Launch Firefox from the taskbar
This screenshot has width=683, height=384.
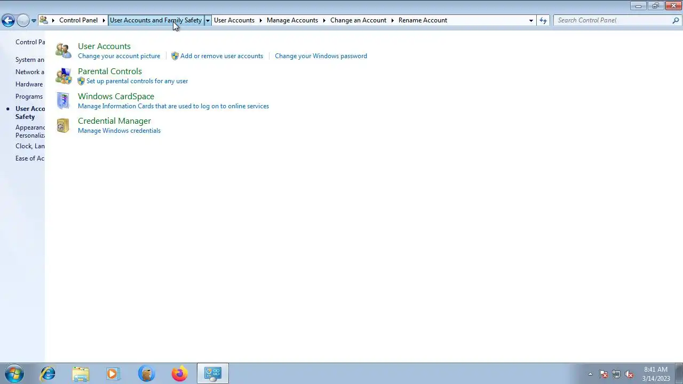coord(179,374)
